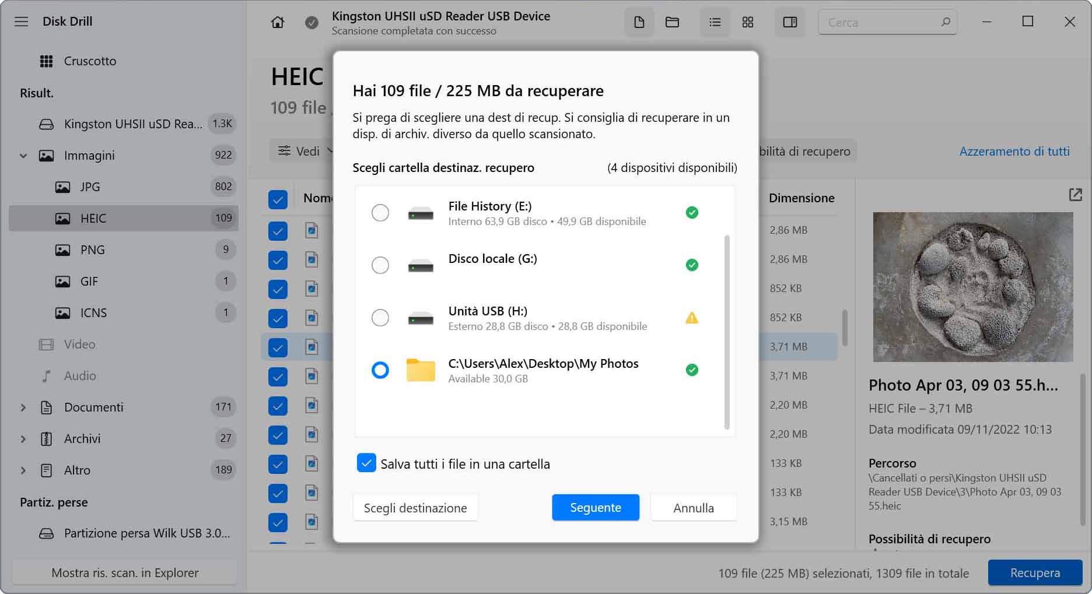Uncheck checkbox of highlighted 3,71 MB row
The width and height of the screenshot is (1092, 594).
[x=278, y=347]
